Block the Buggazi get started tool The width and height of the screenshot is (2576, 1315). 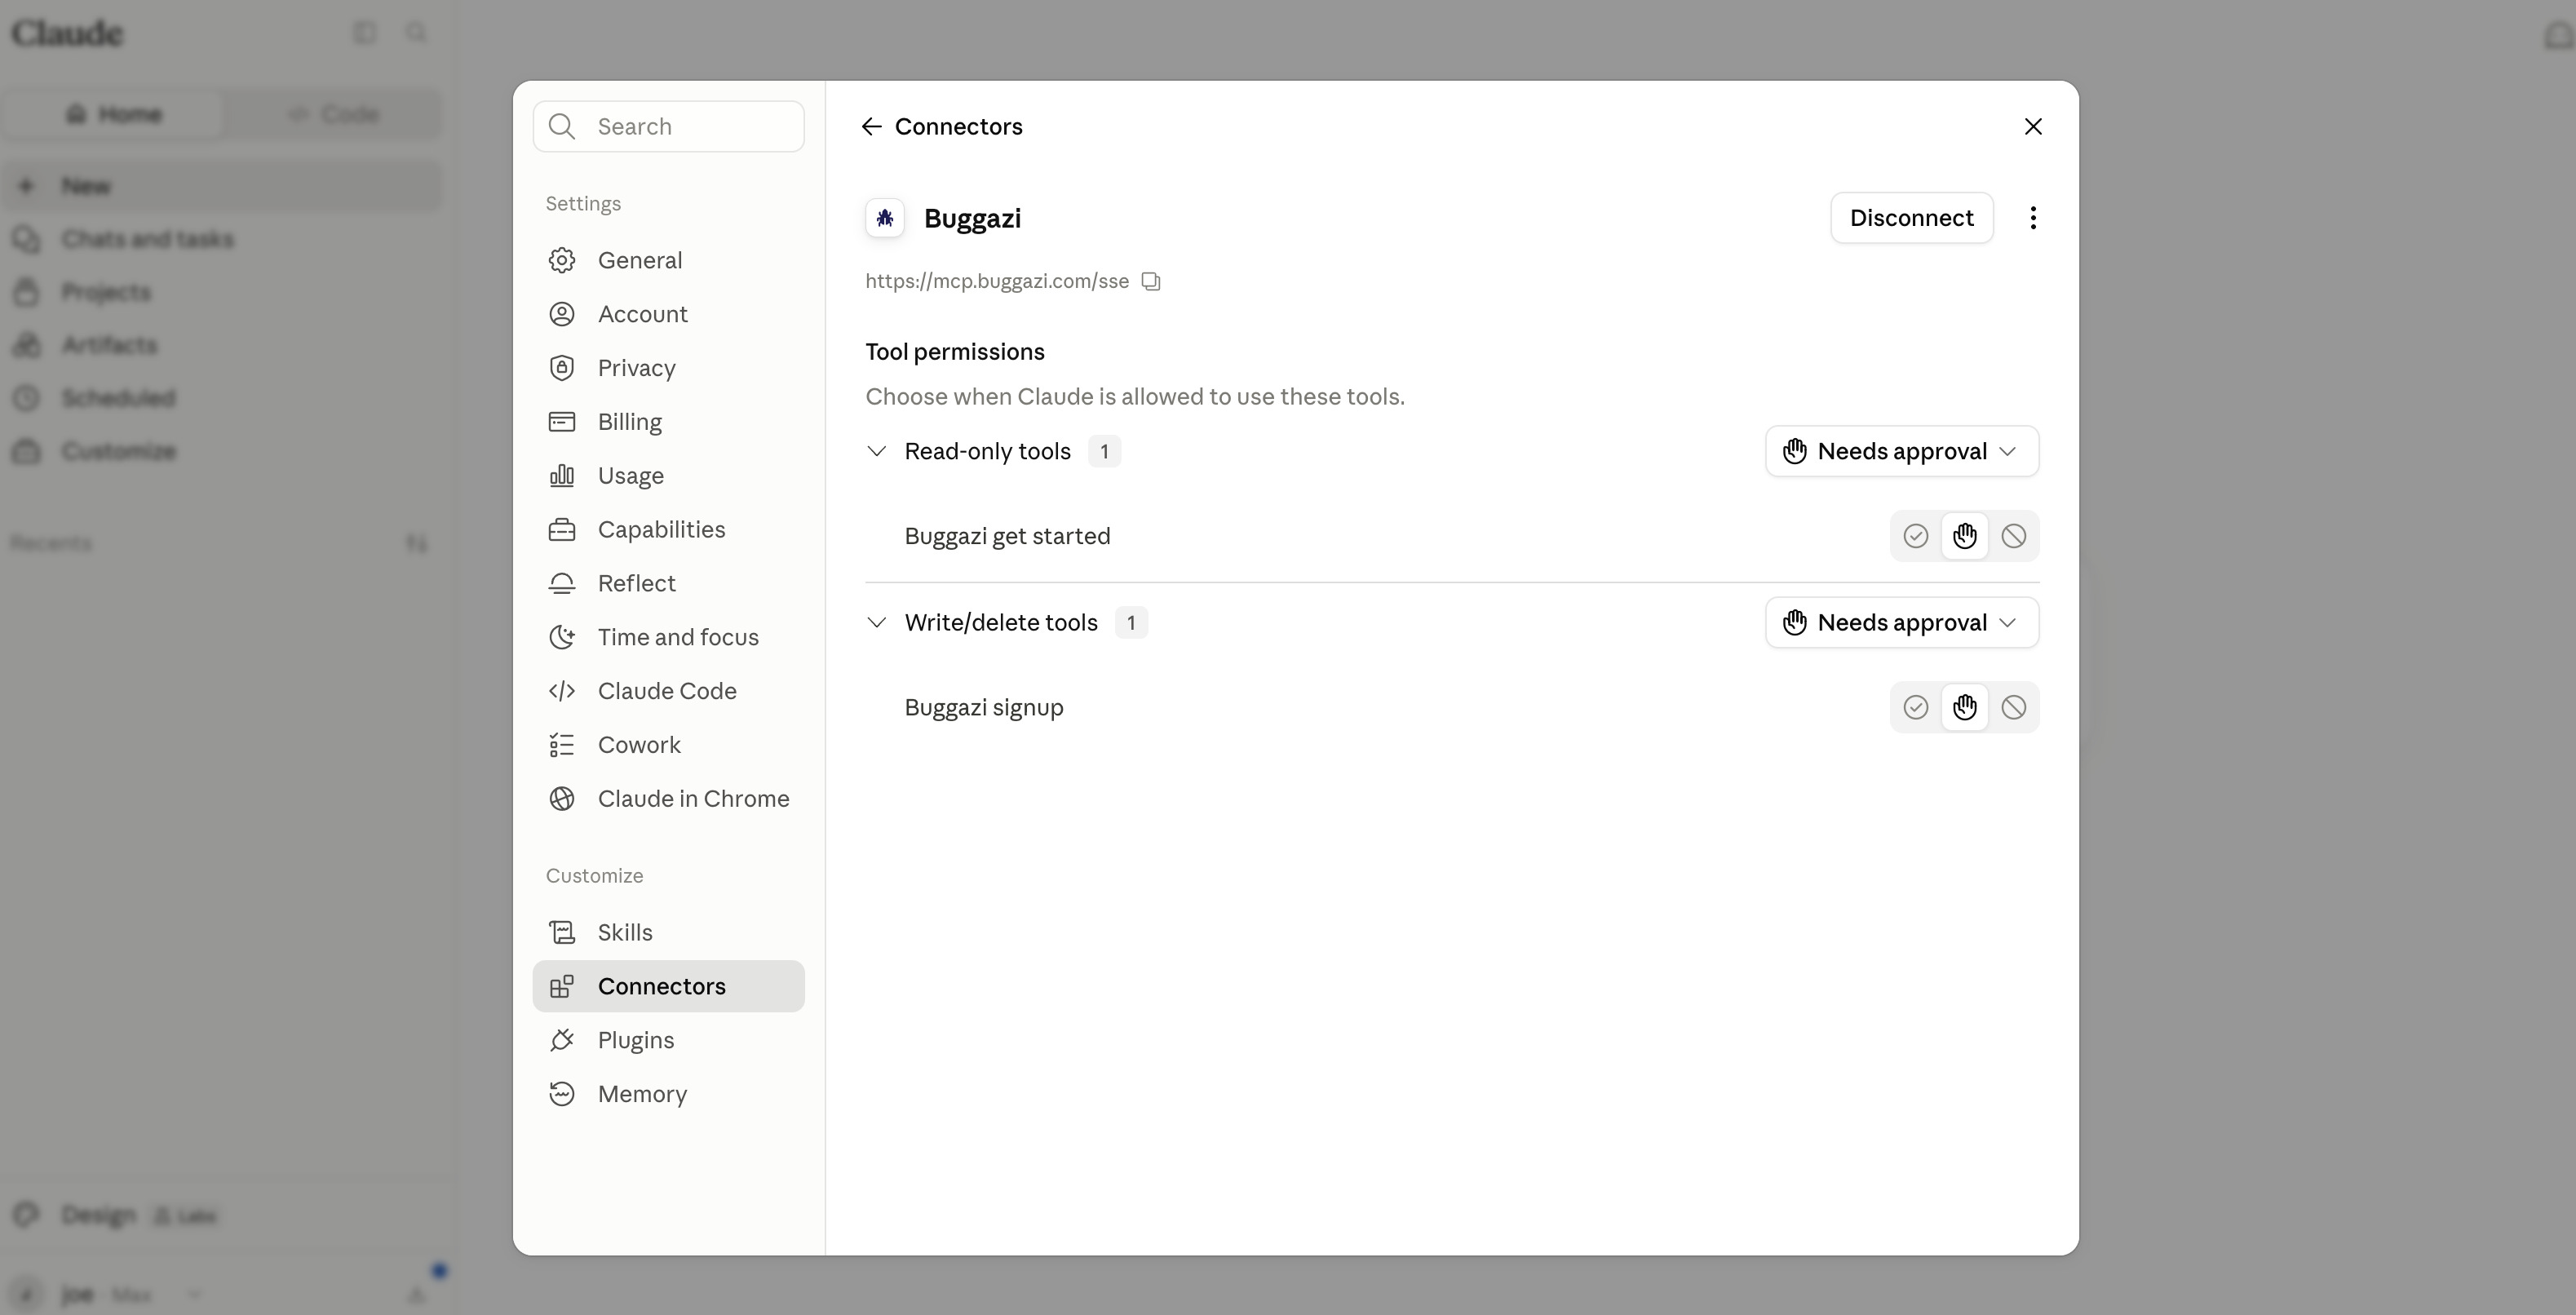click(2013, 536)
